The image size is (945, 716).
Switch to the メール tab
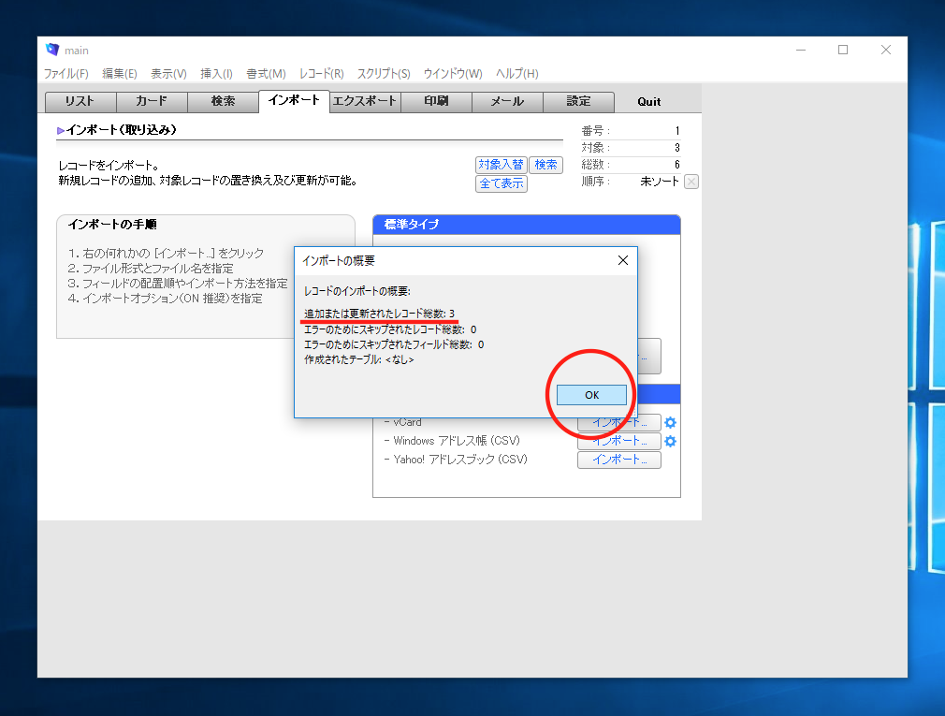(507, 102)
